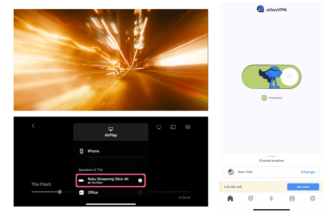The width and height of the screenshot is (335, 216).
Task: Click the Speakers & TVs section label
Action: pos(91,170)
